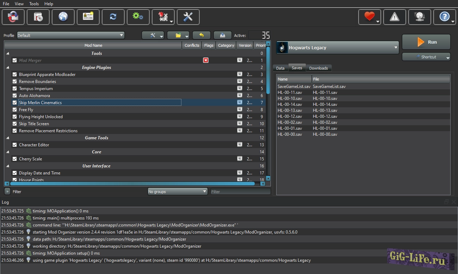Image resolution: width=458 pixels, height=274 pixels.
Task: Disable the Free Fly mod checkbox
Action: tap(15, 110)
